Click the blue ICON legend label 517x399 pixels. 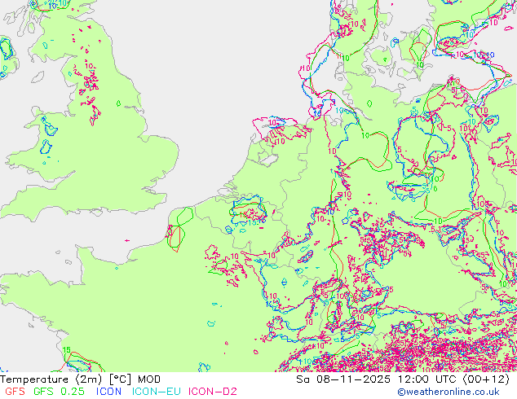point(108,392)
